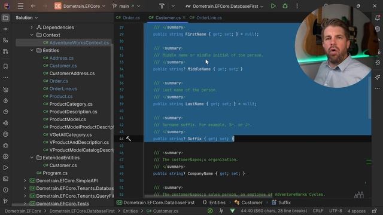
Task: Open the Notifications bell icon
Action: coord(378,17)
